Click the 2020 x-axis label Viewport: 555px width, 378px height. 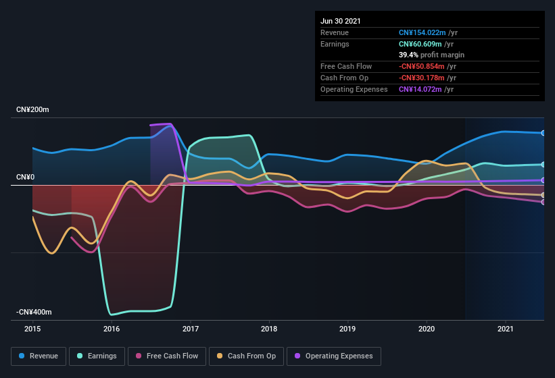[x=427, y=329]
